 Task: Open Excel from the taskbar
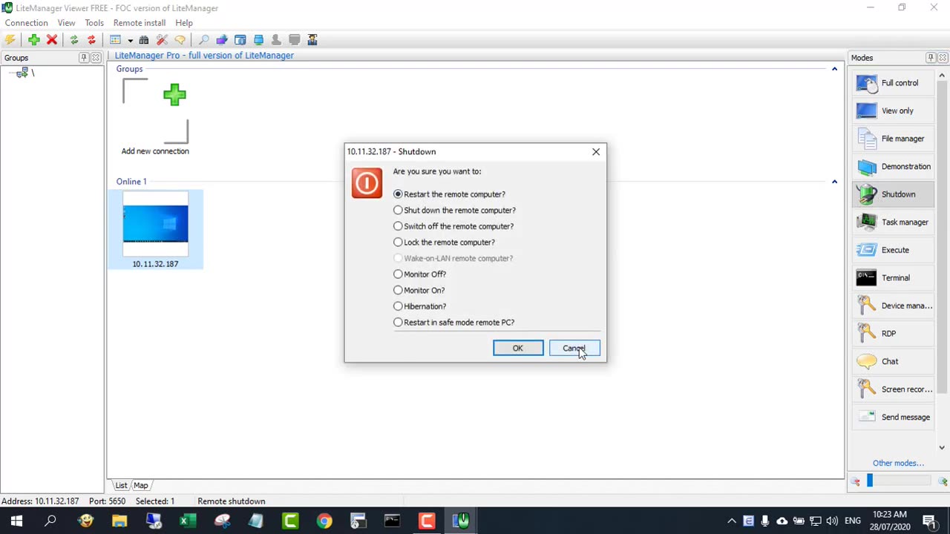[x=188, y=521]
